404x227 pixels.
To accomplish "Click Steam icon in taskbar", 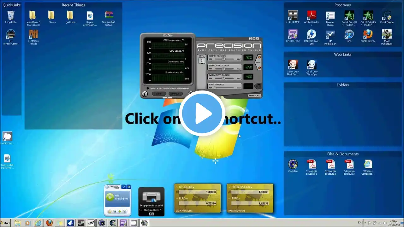I will (x=81, y=223).
